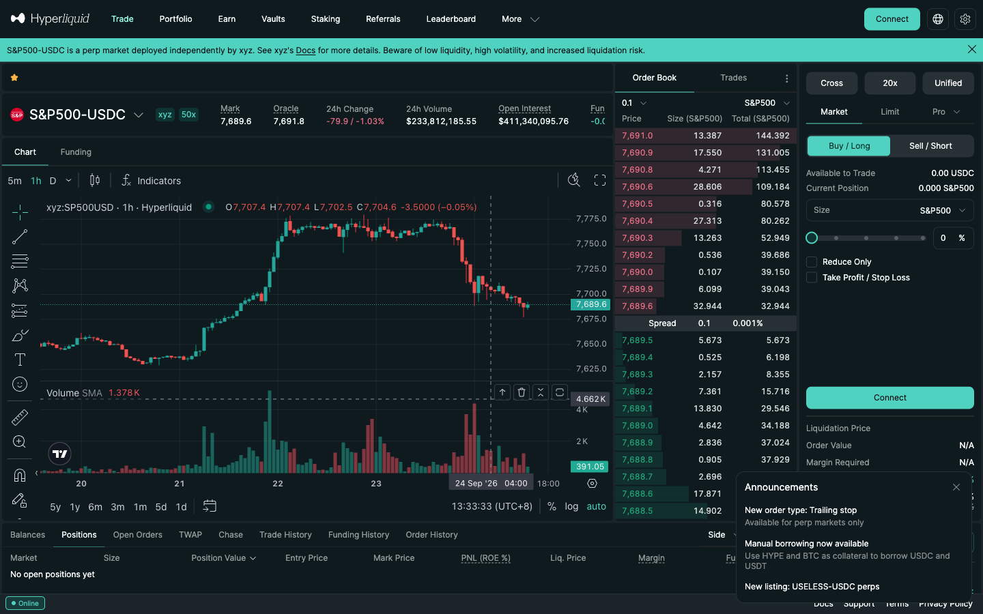
Task: Click the top Connect wallet button
Action: (892, 19)
